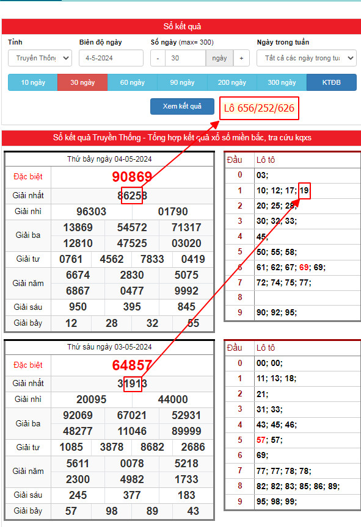Image resolution: width=361 pixels, height=527 pixels.
Task: Choose the 200 ngày tab
Action: (x=232, y=82)
